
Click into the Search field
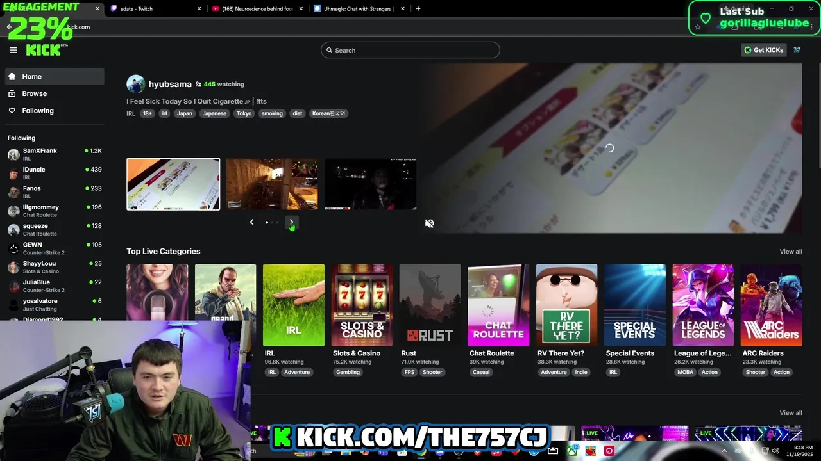coord(410,50)
